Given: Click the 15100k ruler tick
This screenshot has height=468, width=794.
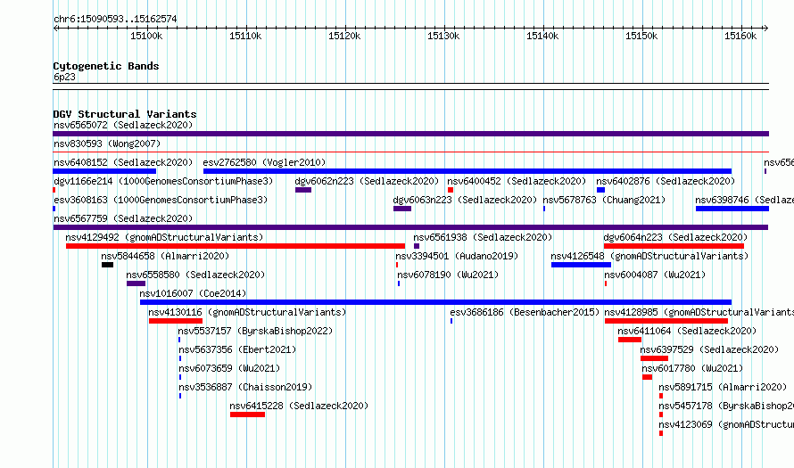Looking at the screenshot, I should coord(146,36).
